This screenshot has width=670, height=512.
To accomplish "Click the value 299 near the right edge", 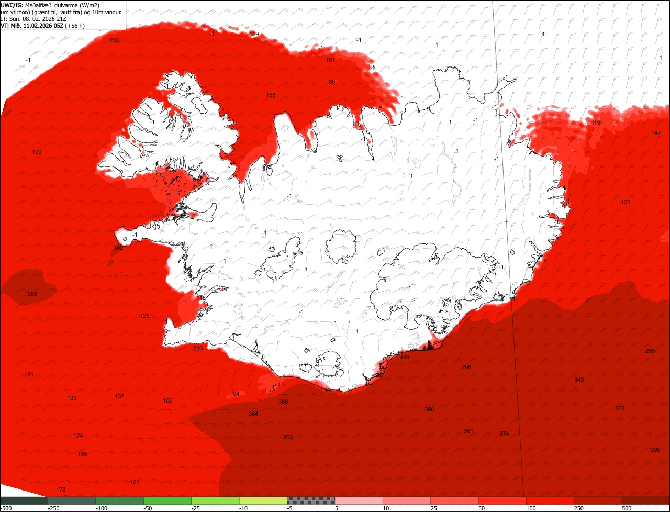I will click(655, 450).
